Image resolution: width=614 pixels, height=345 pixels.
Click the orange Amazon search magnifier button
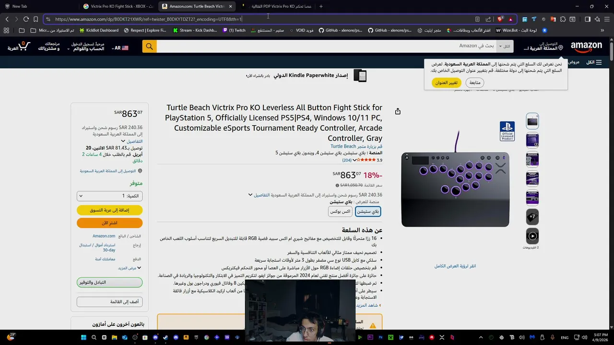[149, 46]
